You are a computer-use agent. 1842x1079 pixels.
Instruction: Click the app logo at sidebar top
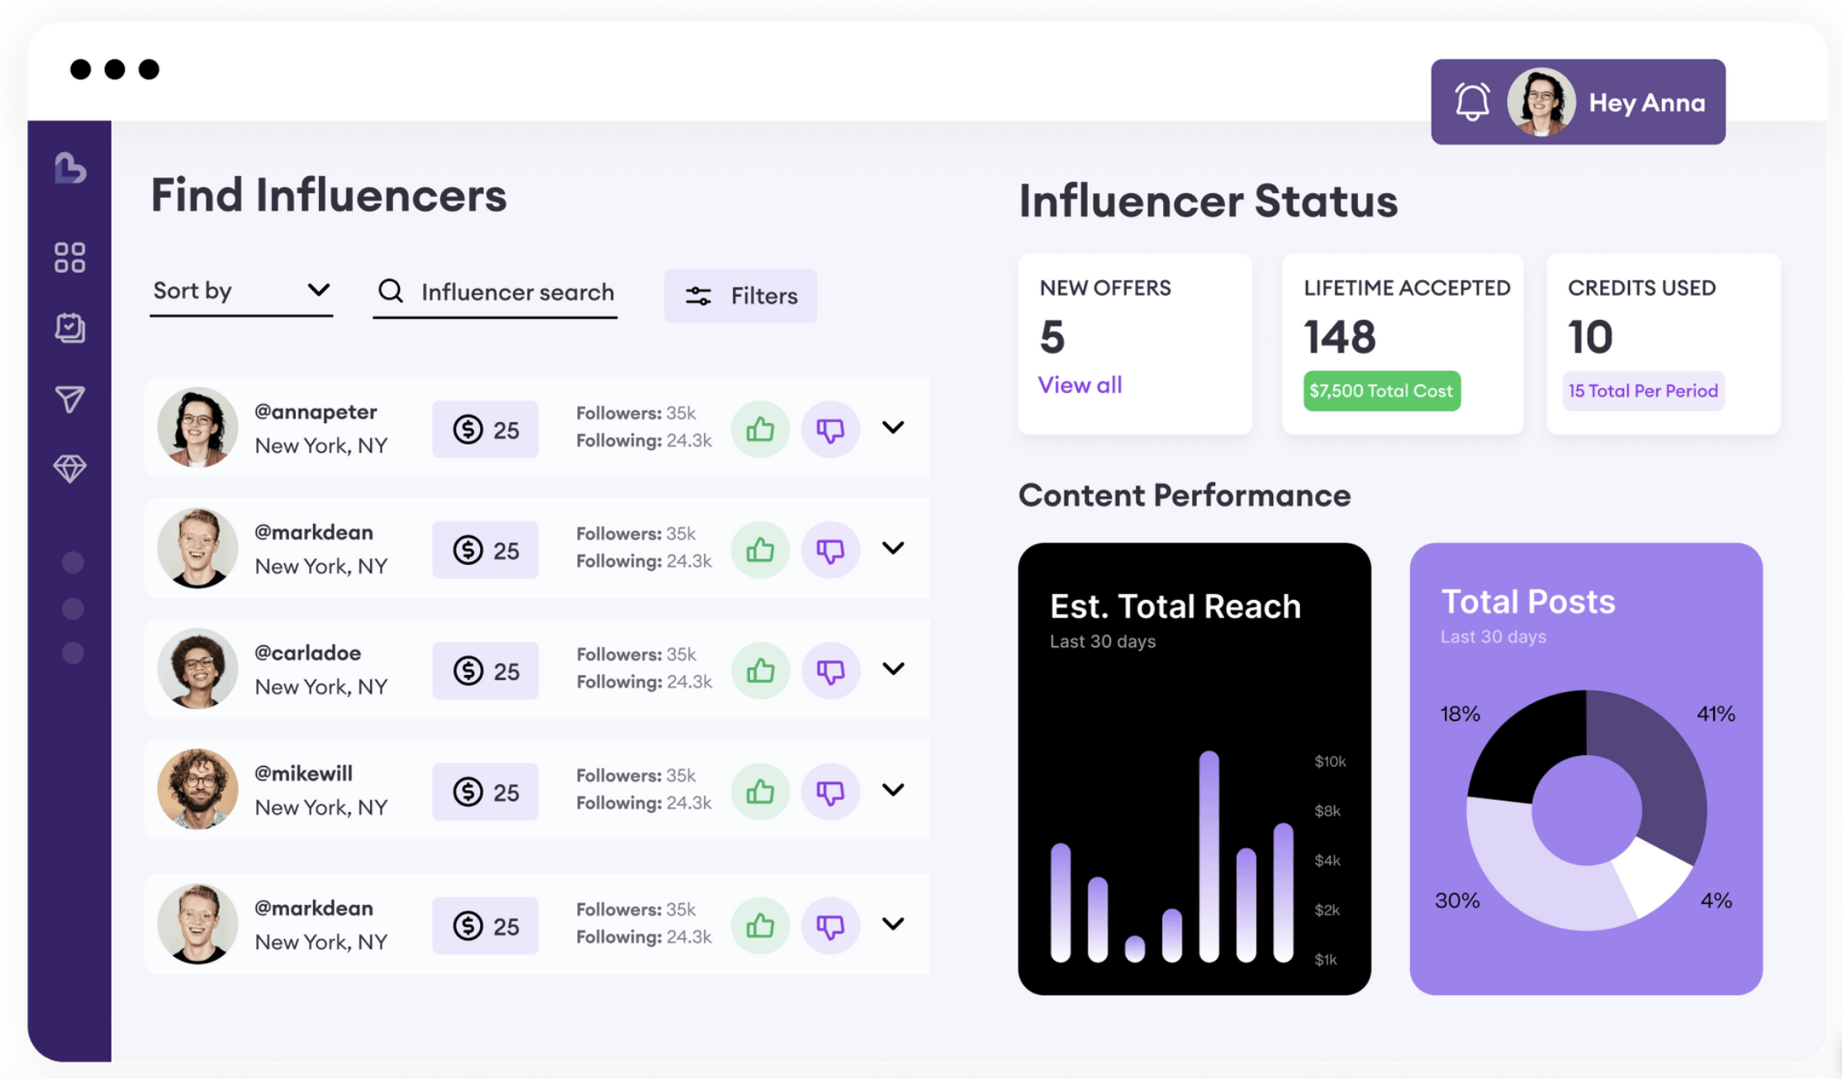[71, 169]
